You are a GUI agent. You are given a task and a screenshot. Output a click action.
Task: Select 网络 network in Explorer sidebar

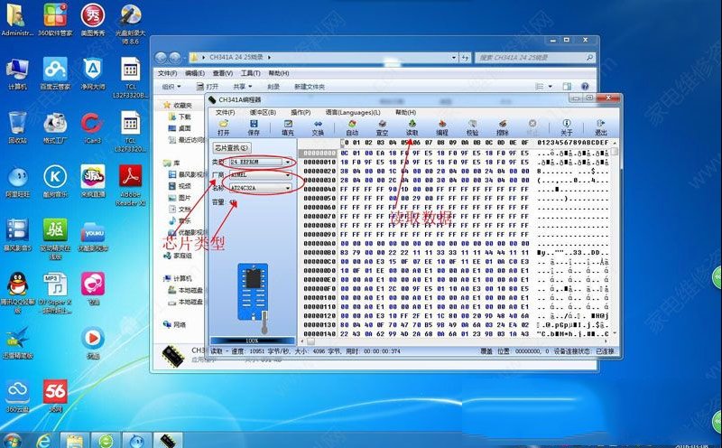(175, 325)
